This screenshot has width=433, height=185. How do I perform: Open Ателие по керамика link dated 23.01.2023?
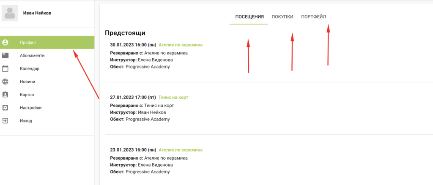click(x=180, y=150)
